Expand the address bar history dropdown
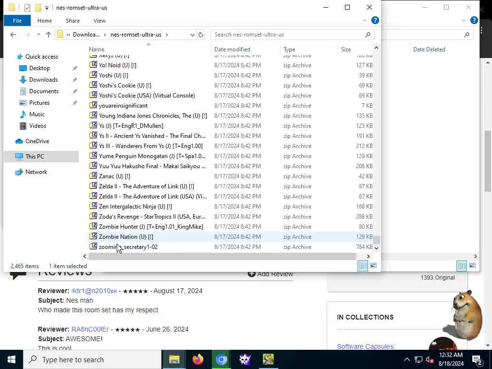Viewport: 492px width, 369px height. (x=192, y=35)
